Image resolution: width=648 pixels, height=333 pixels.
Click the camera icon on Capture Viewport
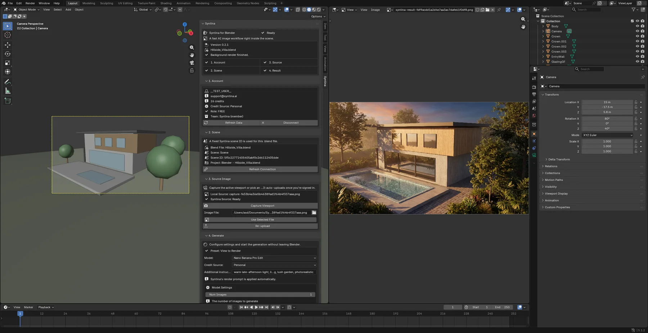[x=206, y=206]
